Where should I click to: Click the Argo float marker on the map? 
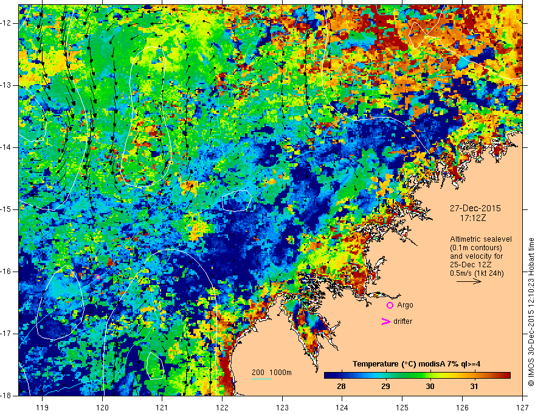pos(98,277)
